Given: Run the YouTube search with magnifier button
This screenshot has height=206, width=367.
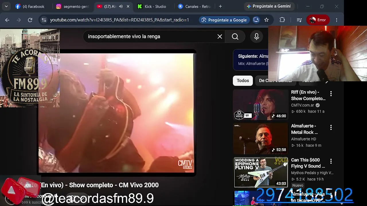Looking at the screenshot, I should [x=235, y=37].
